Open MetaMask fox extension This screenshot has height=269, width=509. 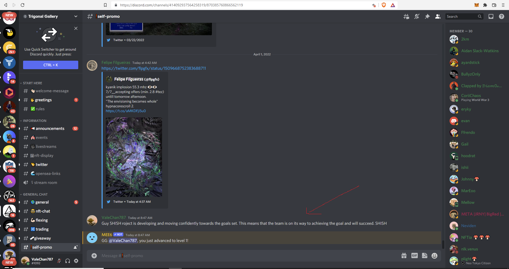[477, 5]
